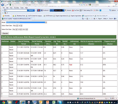Image resolution: width=118 pixels, height=104 pixels.
Task: Open the Organic Agriculture (2) favorites link
Action: point(61,16)
